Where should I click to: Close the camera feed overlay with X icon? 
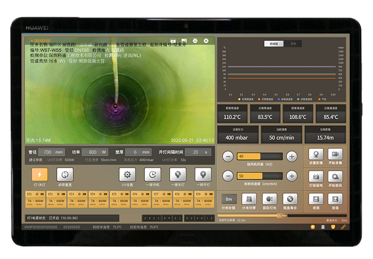(206, 41)
